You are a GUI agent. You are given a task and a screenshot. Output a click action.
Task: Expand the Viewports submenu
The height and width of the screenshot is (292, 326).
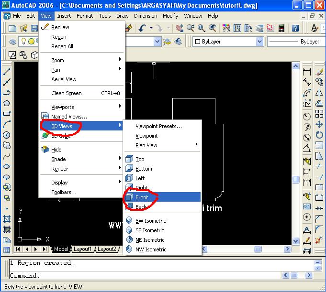tap(81, 107)
